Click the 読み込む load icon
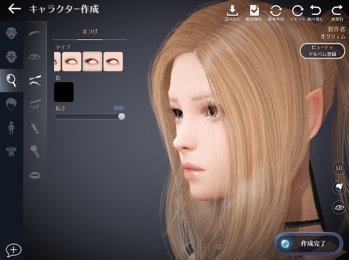This screenshot has width=349, height=260. [232, 13]
